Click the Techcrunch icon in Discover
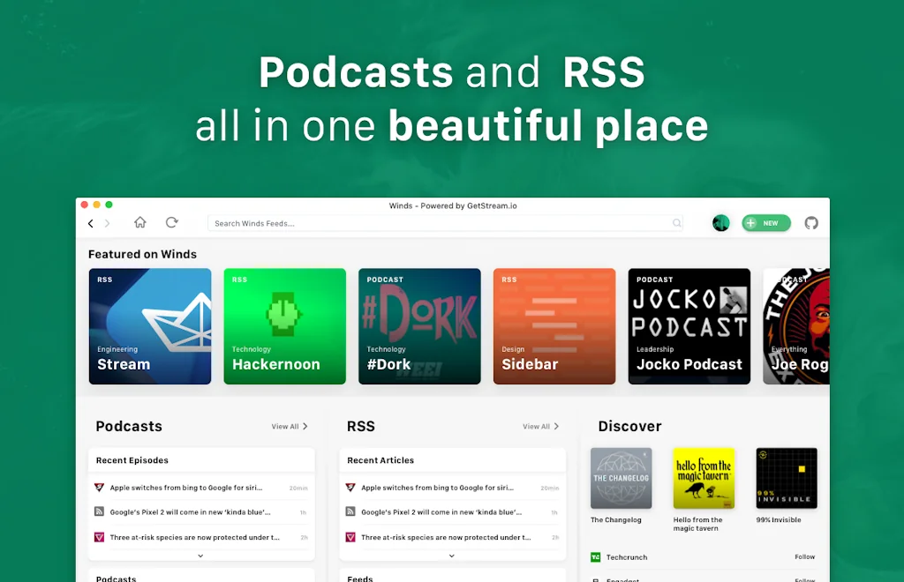Image resolution: width=904 pixels, height=582 pixels. 595,557
